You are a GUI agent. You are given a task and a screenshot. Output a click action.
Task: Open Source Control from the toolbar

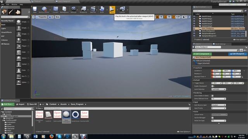click(x=44, y=10)
